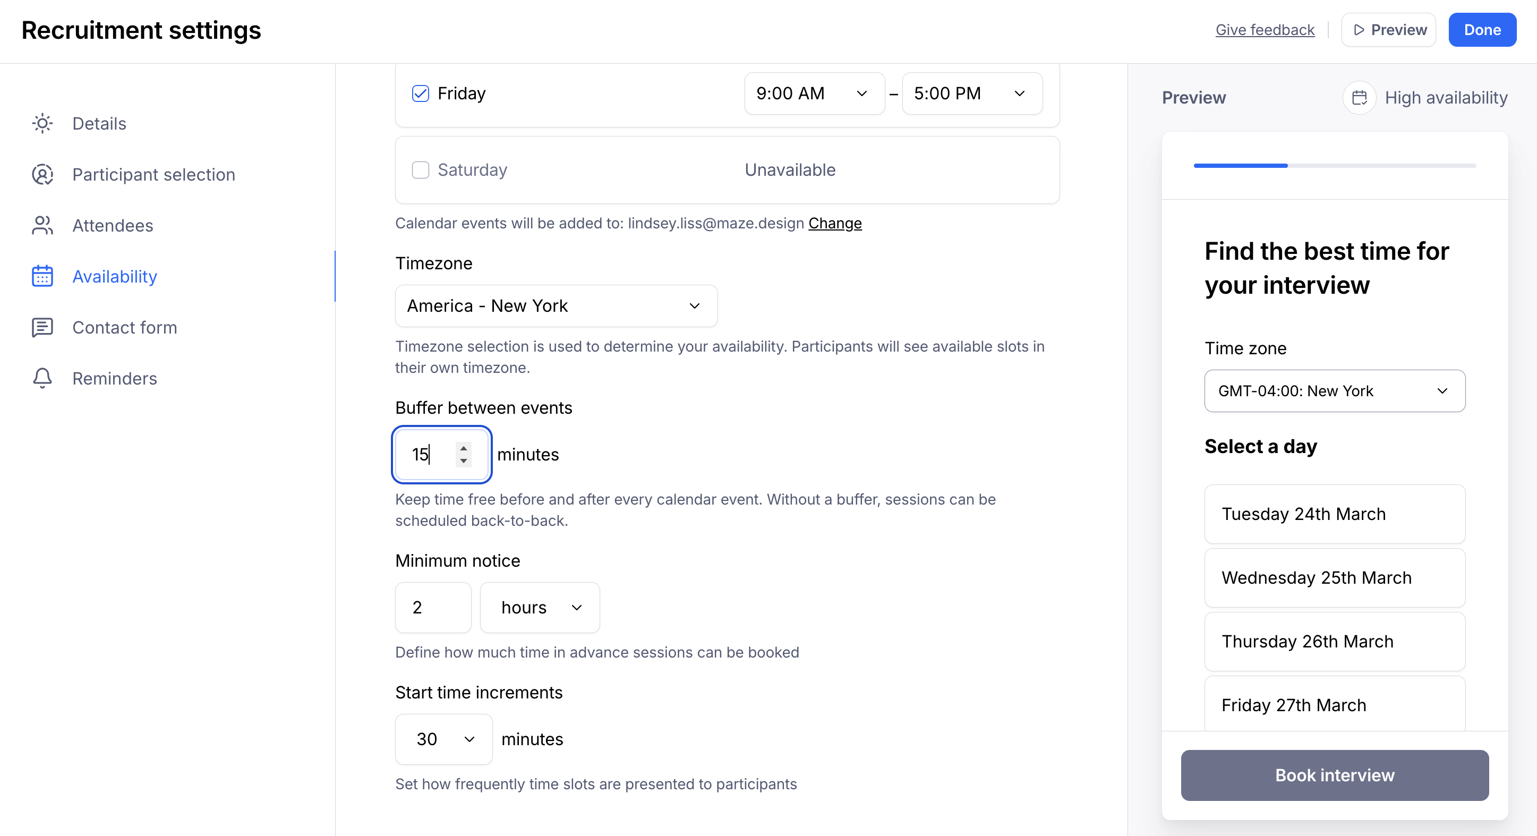
Task: Click the Availability calendar icon
Action: click(x=42, y=276)
